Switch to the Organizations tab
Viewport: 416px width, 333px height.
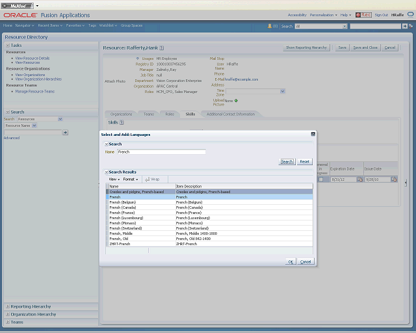click(x=121, y=114)
